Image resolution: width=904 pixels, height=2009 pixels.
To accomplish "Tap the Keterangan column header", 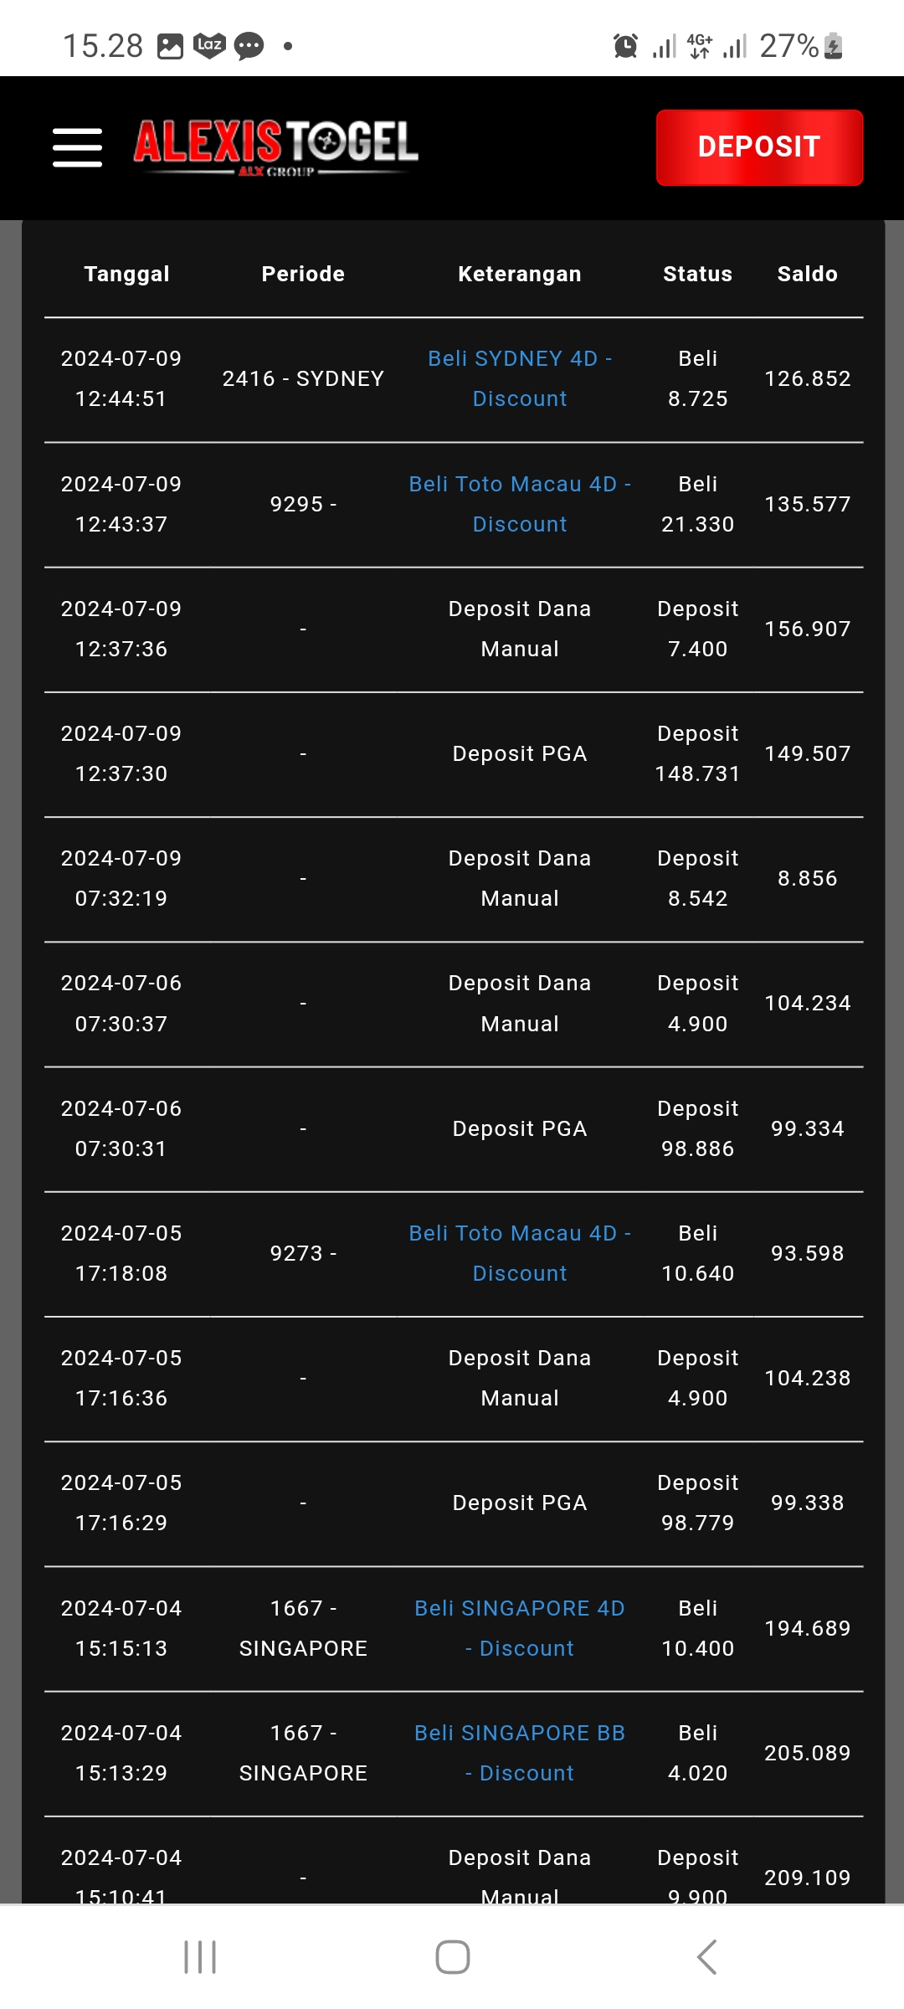I will pos(520,274).
